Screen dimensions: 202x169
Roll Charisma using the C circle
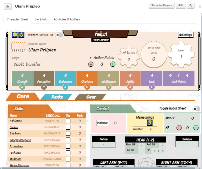pos(87,87)
